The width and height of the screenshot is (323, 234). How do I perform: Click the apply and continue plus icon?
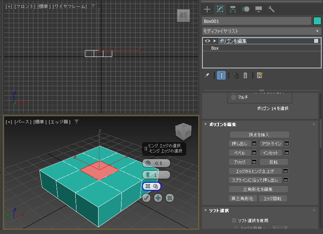coord(158,198)
